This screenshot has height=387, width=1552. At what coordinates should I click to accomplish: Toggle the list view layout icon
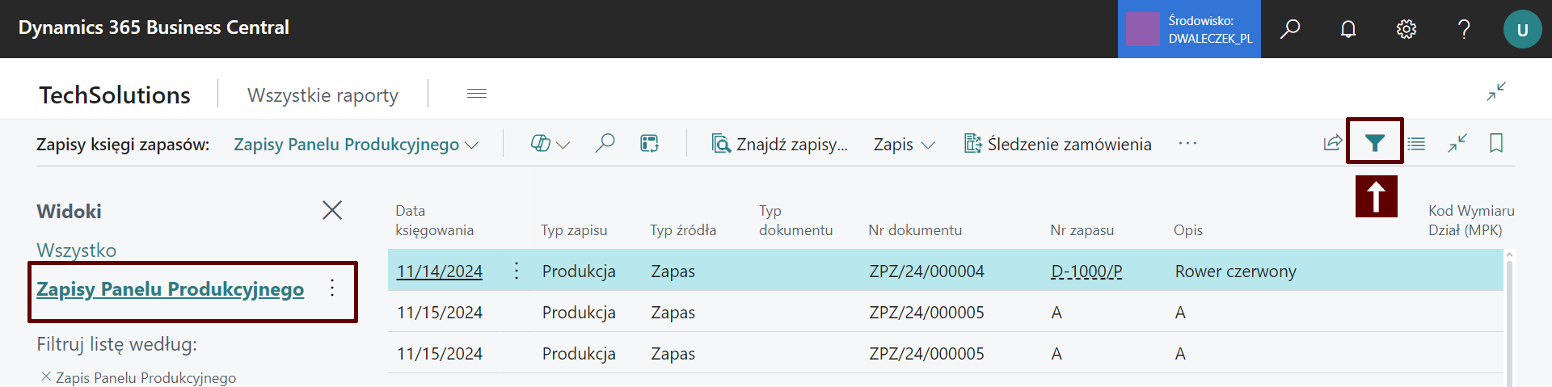coord(1416,144)
